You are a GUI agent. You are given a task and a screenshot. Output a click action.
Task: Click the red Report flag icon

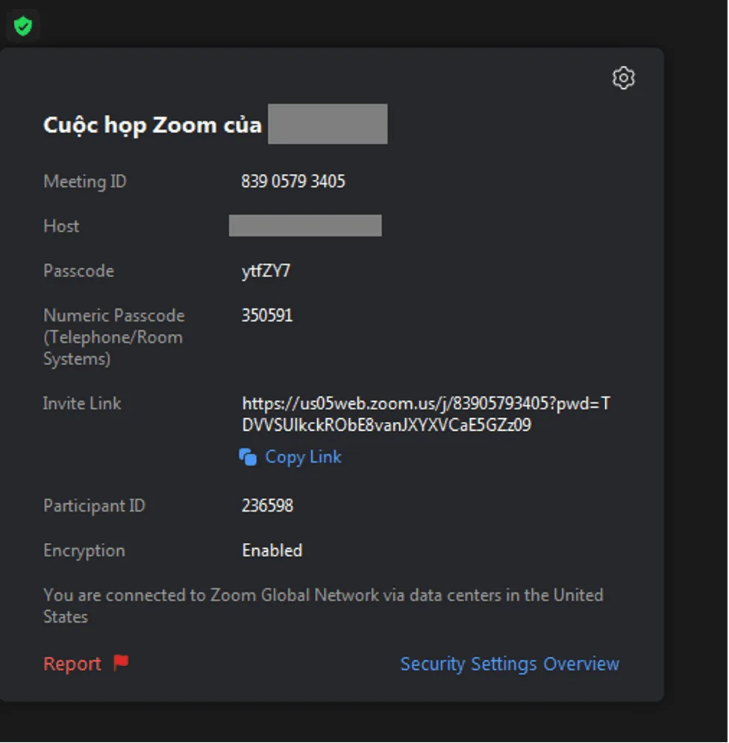tap(121, 663)
